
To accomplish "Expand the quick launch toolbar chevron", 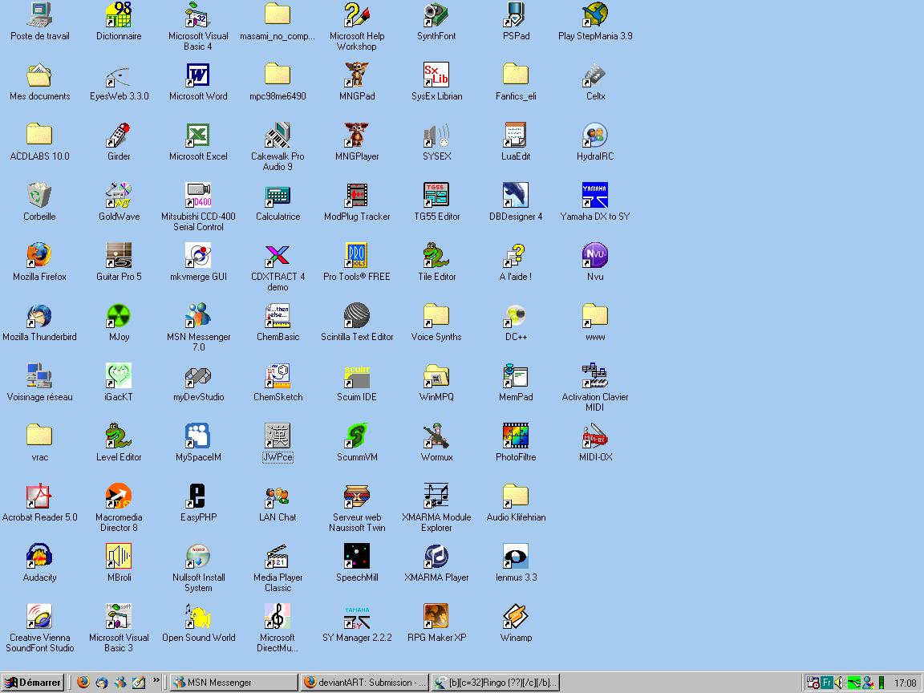I will click(156, 680).
